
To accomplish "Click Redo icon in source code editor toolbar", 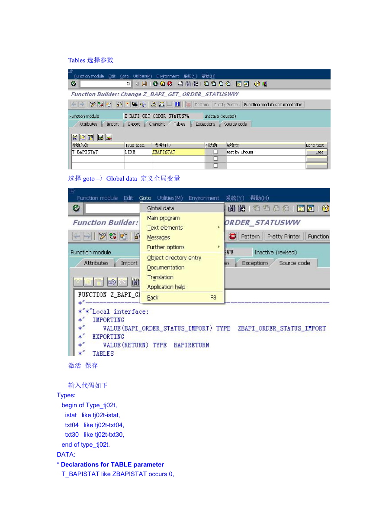I will 122,282.
